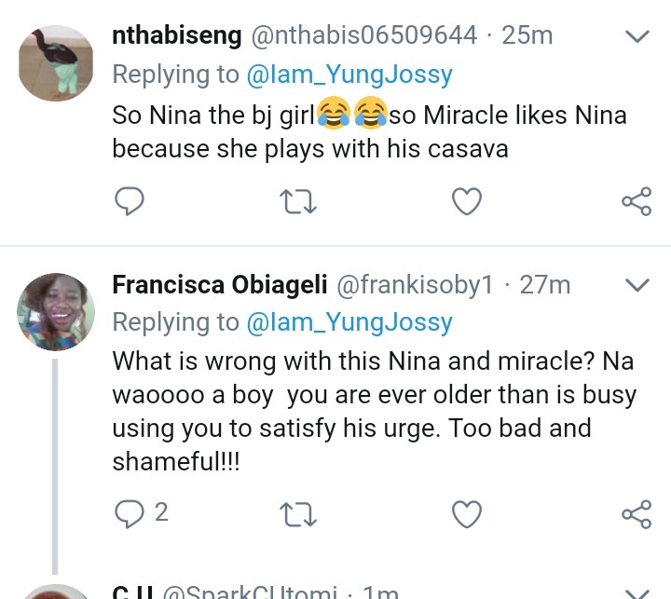
Task: Share Francisca Obiageli's tweet
Action: (x=636, y=512)
